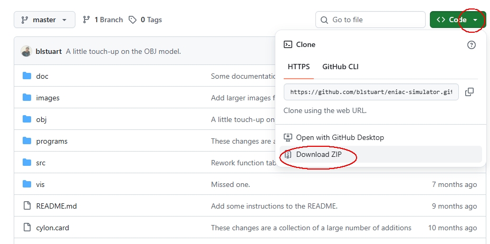Image resolution: width=490 pixels, height=244 pixels.
Task: Open the latest commit message link
Action: pyautogui.click(x=123, y=51)
